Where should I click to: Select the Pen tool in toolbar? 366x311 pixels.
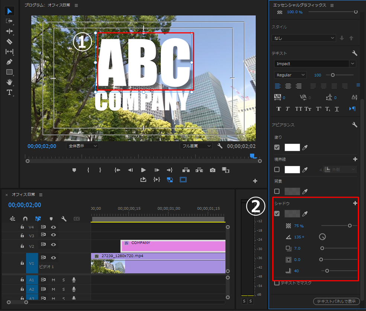[x=10, y=62]
